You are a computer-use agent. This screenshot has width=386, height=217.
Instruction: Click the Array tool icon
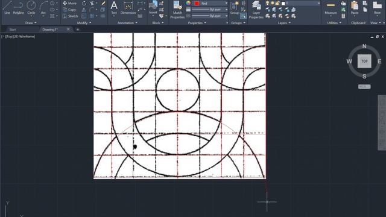coord(92,16)
